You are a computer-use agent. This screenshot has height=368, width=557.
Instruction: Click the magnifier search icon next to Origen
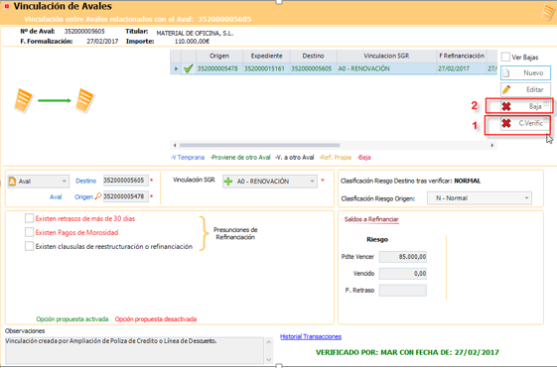coord(98,196)
